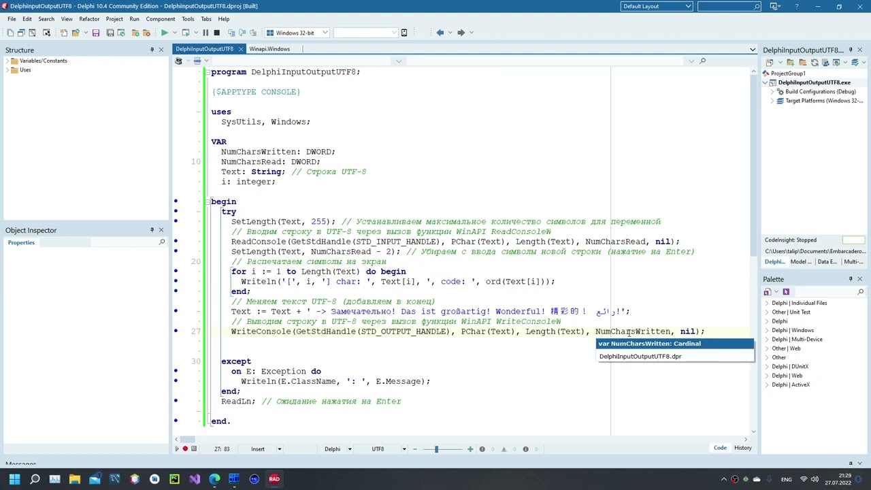Click the red record macro button
Viewport: 871px width, 490px height.
coord(185,448)
